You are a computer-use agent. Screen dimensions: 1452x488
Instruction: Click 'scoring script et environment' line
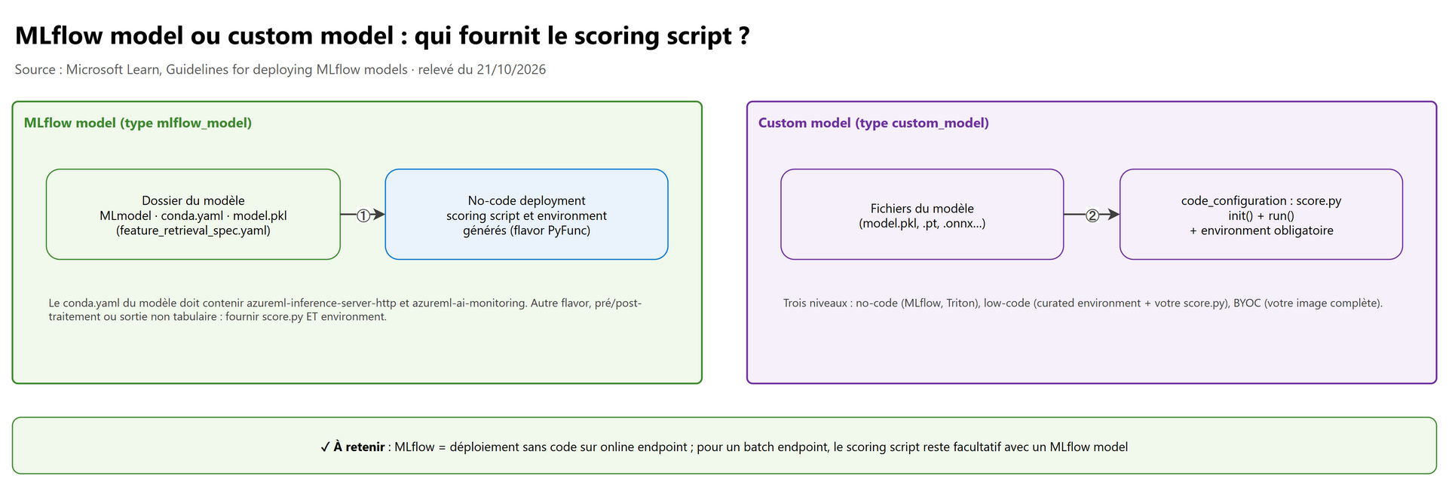(x=526, y=215)
